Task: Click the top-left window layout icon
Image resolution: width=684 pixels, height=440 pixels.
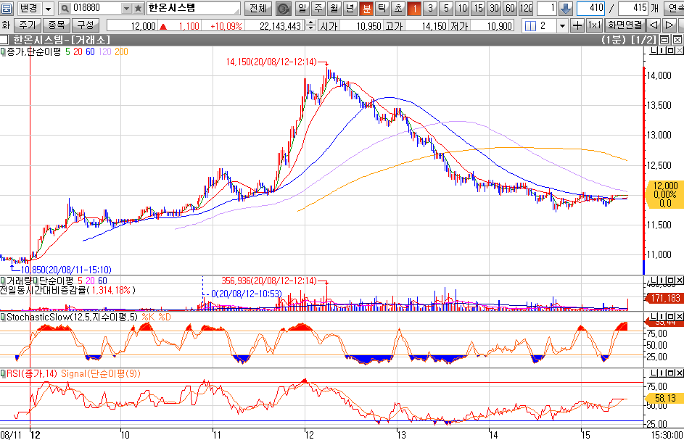Action: pyautogui.click(x=7, y=8)
